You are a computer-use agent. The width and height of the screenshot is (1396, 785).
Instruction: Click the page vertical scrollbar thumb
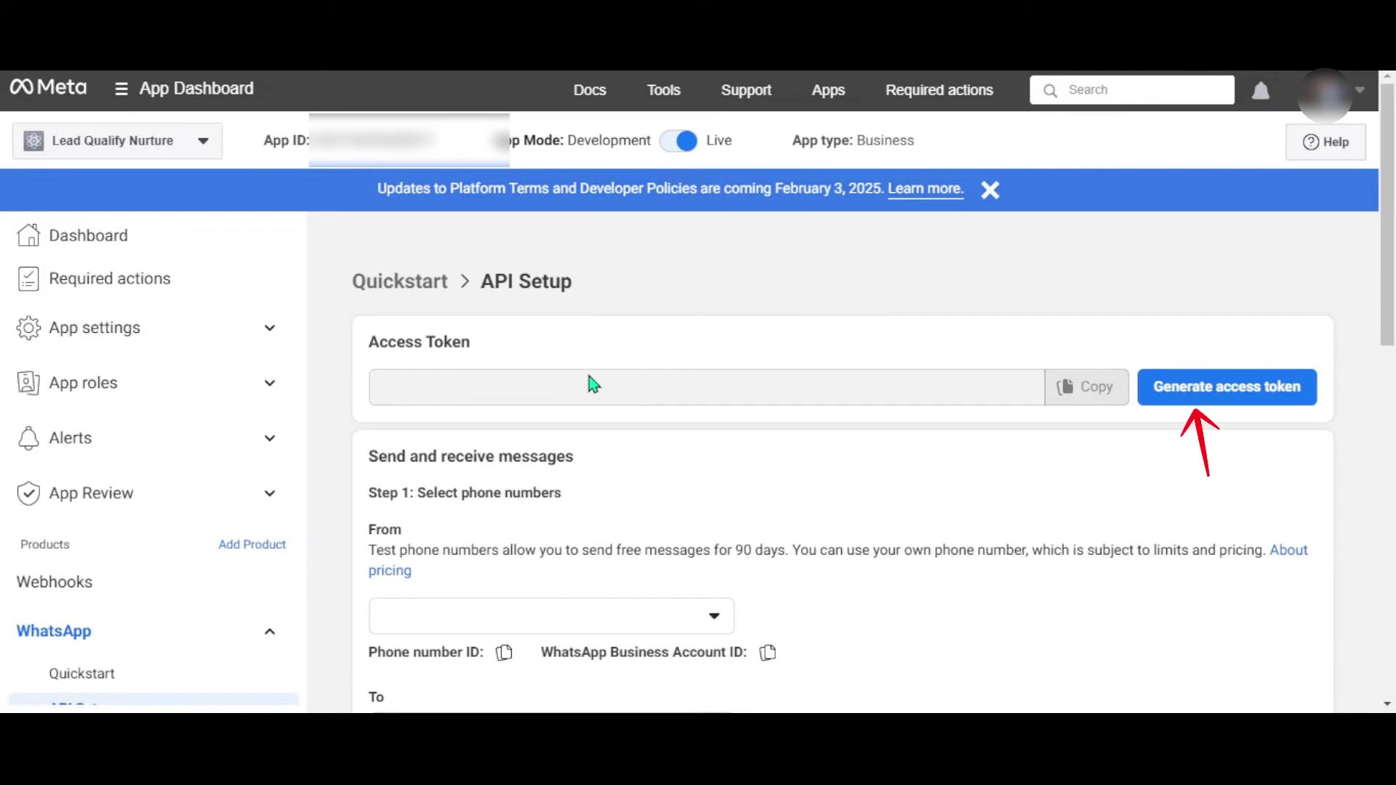pos(1387,214)
